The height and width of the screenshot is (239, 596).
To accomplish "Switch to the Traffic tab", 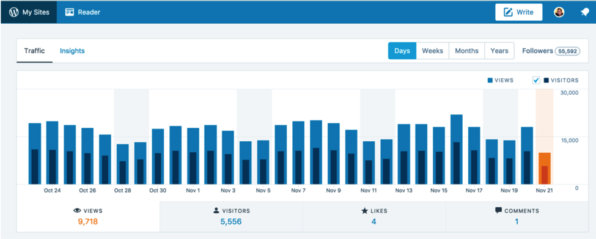I will pyautogui.click(x=35, y=51).
